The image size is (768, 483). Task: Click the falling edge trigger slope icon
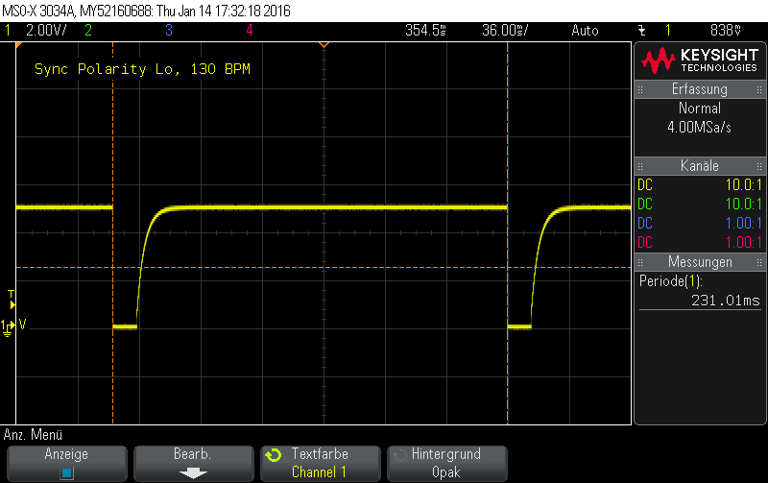click(642, 31)
